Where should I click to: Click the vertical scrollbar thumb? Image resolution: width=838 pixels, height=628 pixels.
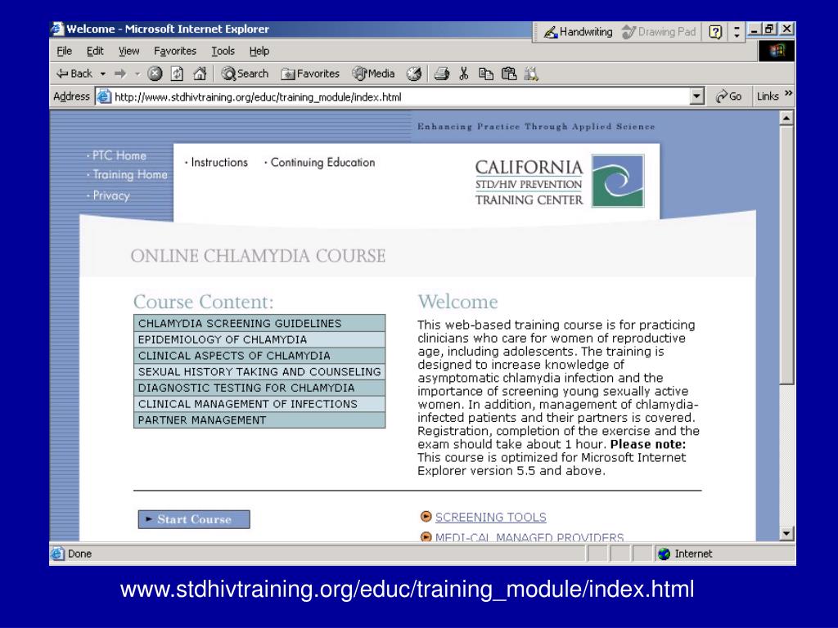point(786,254)
